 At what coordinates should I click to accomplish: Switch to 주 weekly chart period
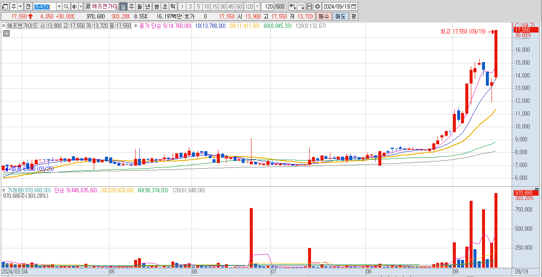pyautogui.click(x=131, y=6)
